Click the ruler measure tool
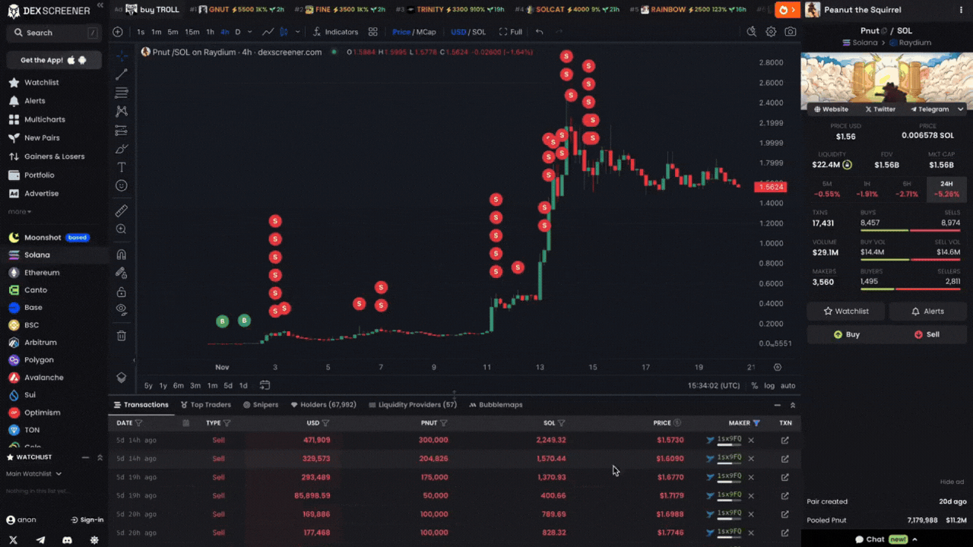The width and height of the screenshot is (973, 547). tap(121, 210)
